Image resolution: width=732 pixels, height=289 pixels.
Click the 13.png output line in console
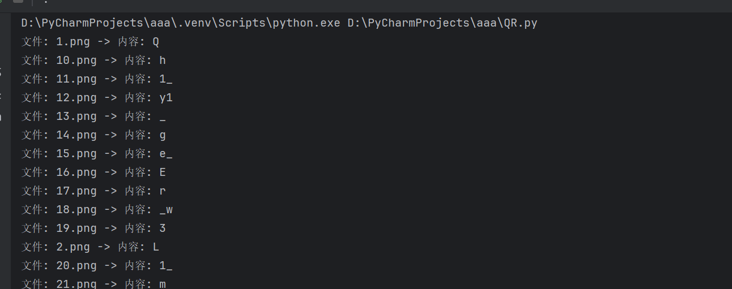pos(94,117)
